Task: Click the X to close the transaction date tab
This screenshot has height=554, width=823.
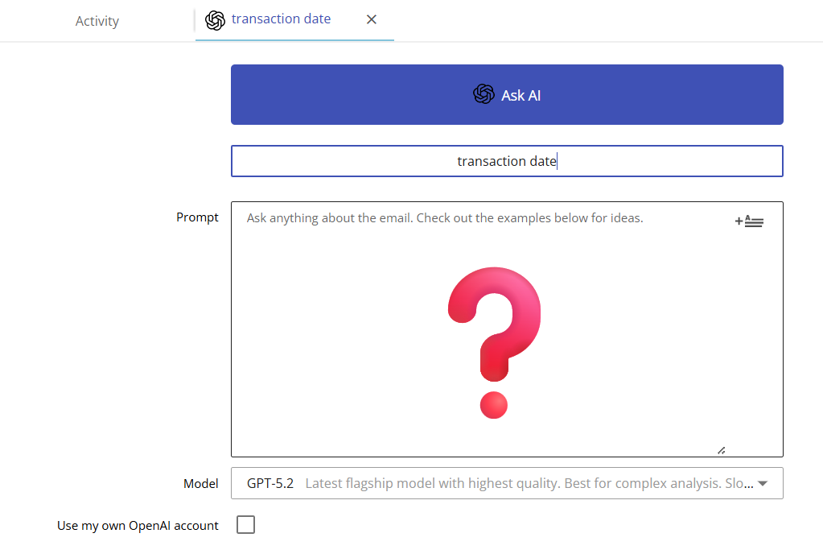Action: pyautogui.click(x=371, y=19)
